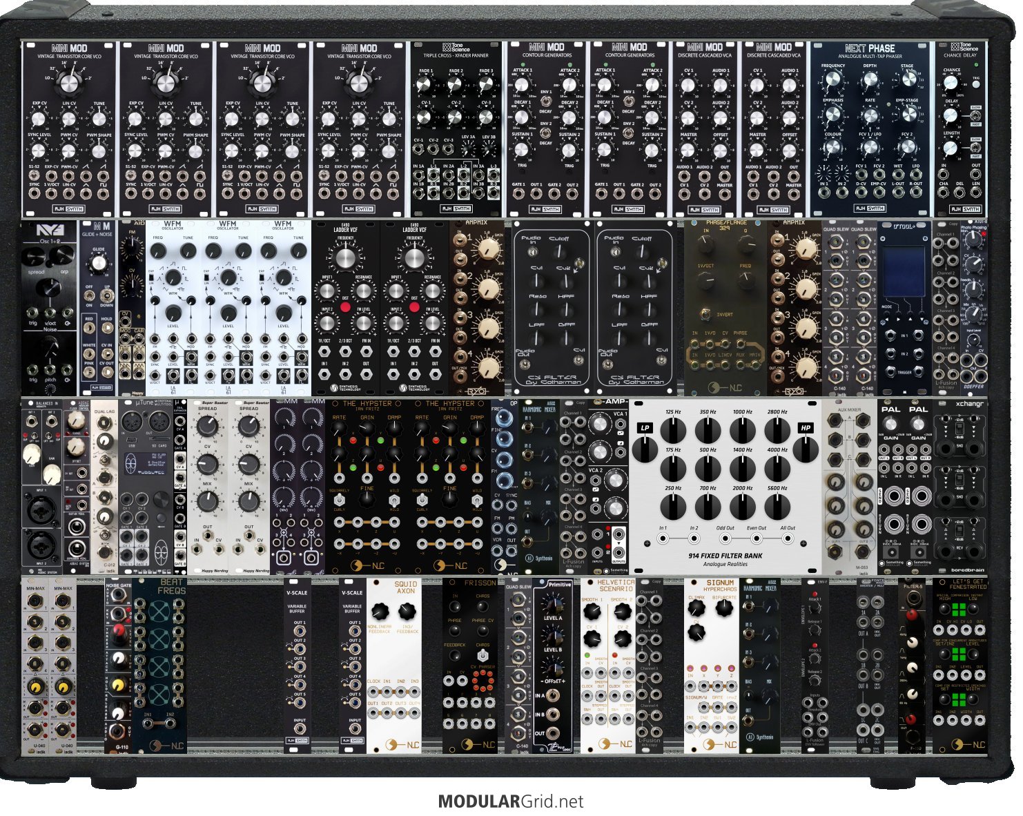1023x816 pixels.
Task: Click the NEXT PHASE module title
Action: 870,48
